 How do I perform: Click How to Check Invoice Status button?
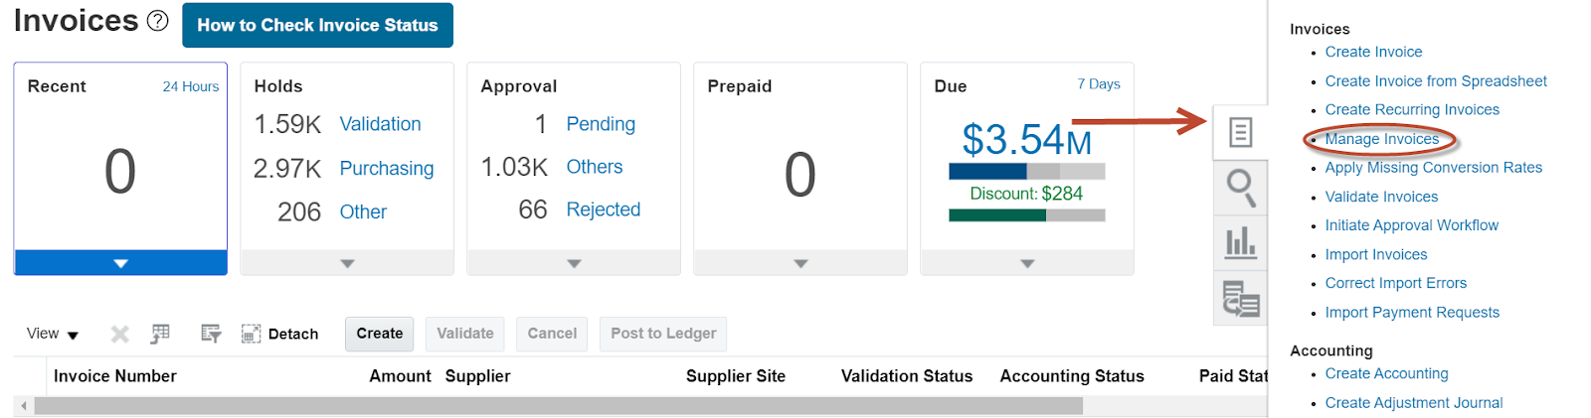317,26
